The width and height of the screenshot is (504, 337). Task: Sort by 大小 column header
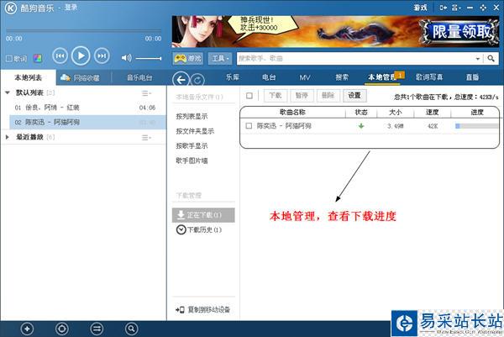click(x=396, y=113)
